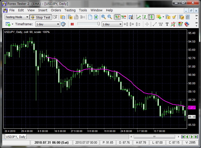Click the document with green arrows icon
This screenshot has height=148, width=201.
(x=96, y=17)
